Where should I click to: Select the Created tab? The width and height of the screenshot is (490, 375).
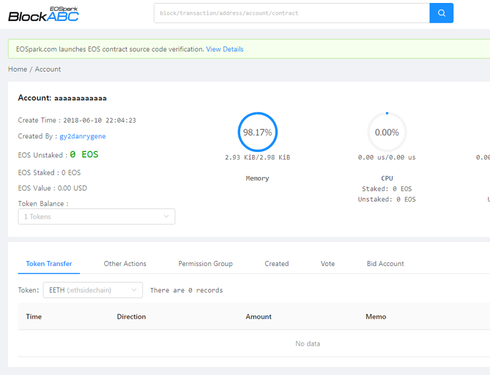276,263
